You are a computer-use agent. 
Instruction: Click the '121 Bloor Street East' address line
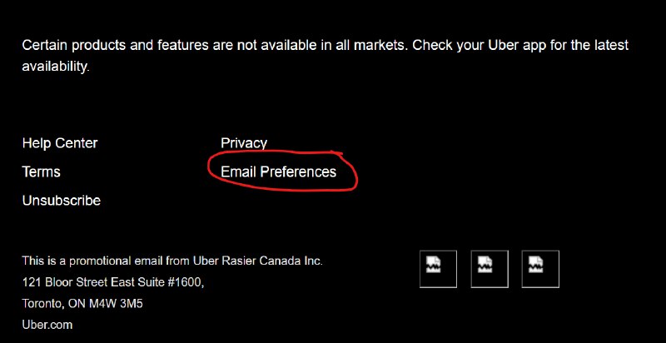(x=76, y=282)
